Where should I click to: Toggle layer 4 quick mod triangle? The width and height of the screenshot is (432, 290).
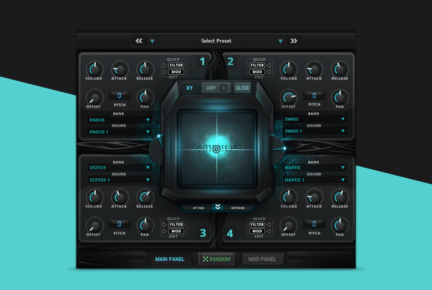coord(269,231)
